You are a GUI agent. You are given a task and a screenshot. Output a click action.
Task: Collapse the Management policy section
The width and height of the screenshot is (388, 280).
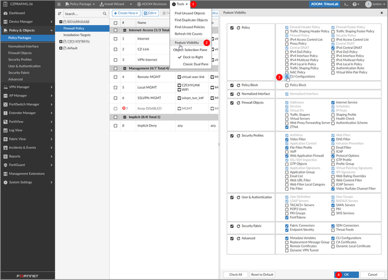coord(125,68)
